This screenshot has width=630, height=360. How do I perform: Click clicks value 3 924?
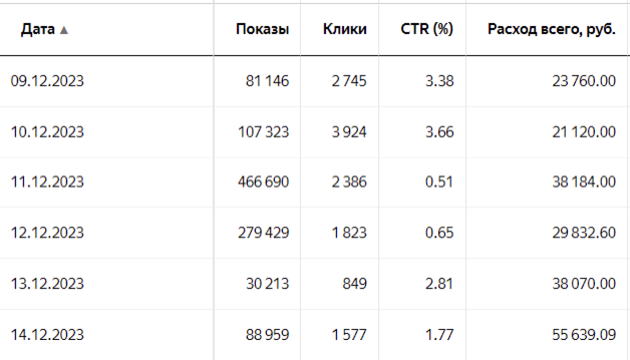pos(349,132)
